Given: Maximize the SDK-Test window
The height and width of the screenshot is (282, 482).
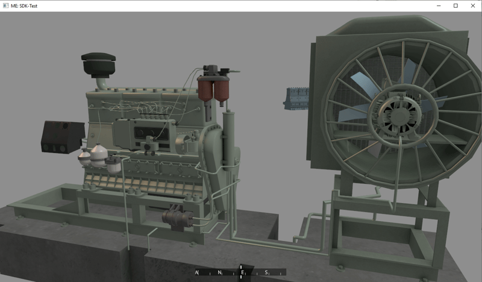Looking at the screenshot, I should click(x=455, y=5).
